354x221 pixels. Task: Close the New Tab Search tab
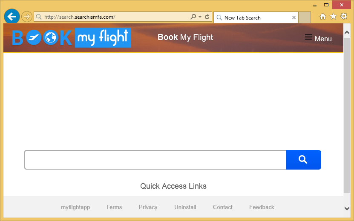coord(294,17)
